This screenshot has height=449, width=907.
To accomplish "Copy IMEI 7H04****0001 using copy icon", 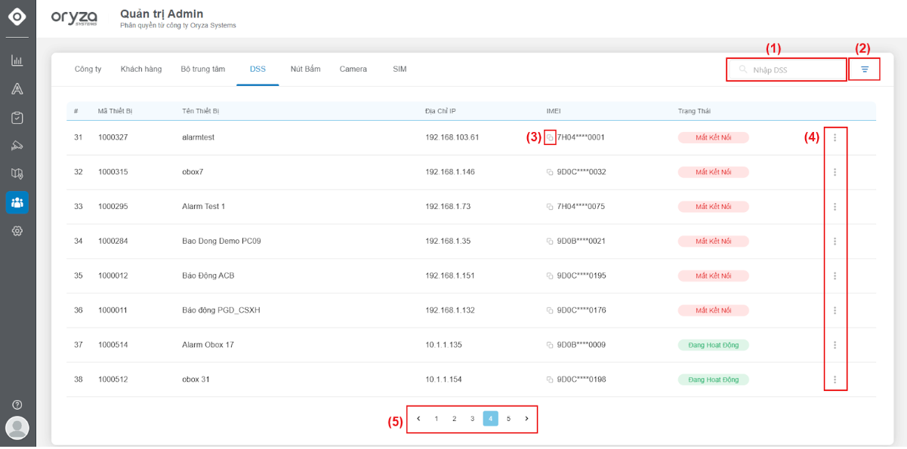I will click(x=551, y=137).
